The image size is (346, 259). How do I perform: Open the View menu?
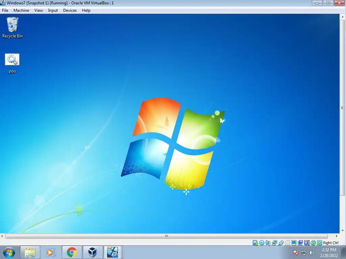click(x=39, y=10)
